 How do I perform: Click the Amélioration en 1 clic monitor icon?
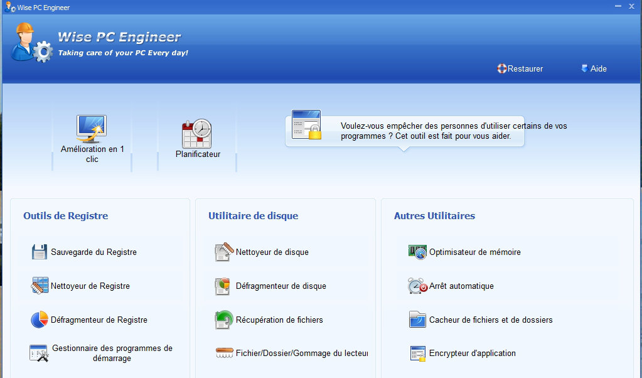92,129
